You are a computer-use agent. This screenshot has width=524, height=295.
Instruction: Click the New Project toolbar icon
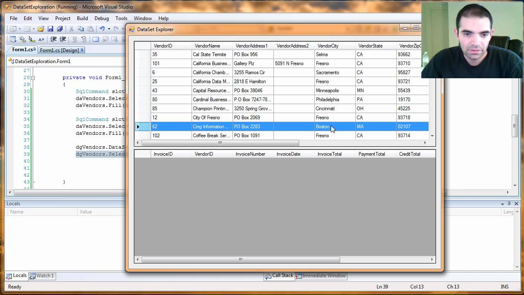click(x=13, y=29)
